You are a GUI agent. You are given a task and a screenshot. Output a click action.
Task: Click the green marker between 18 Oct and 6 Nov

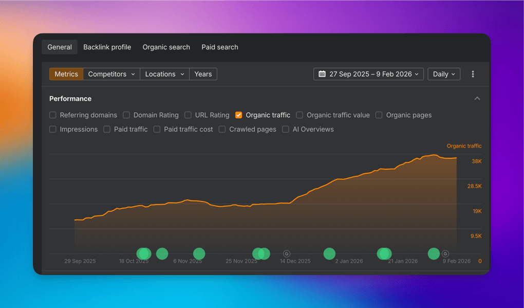(x=162, y=254)
